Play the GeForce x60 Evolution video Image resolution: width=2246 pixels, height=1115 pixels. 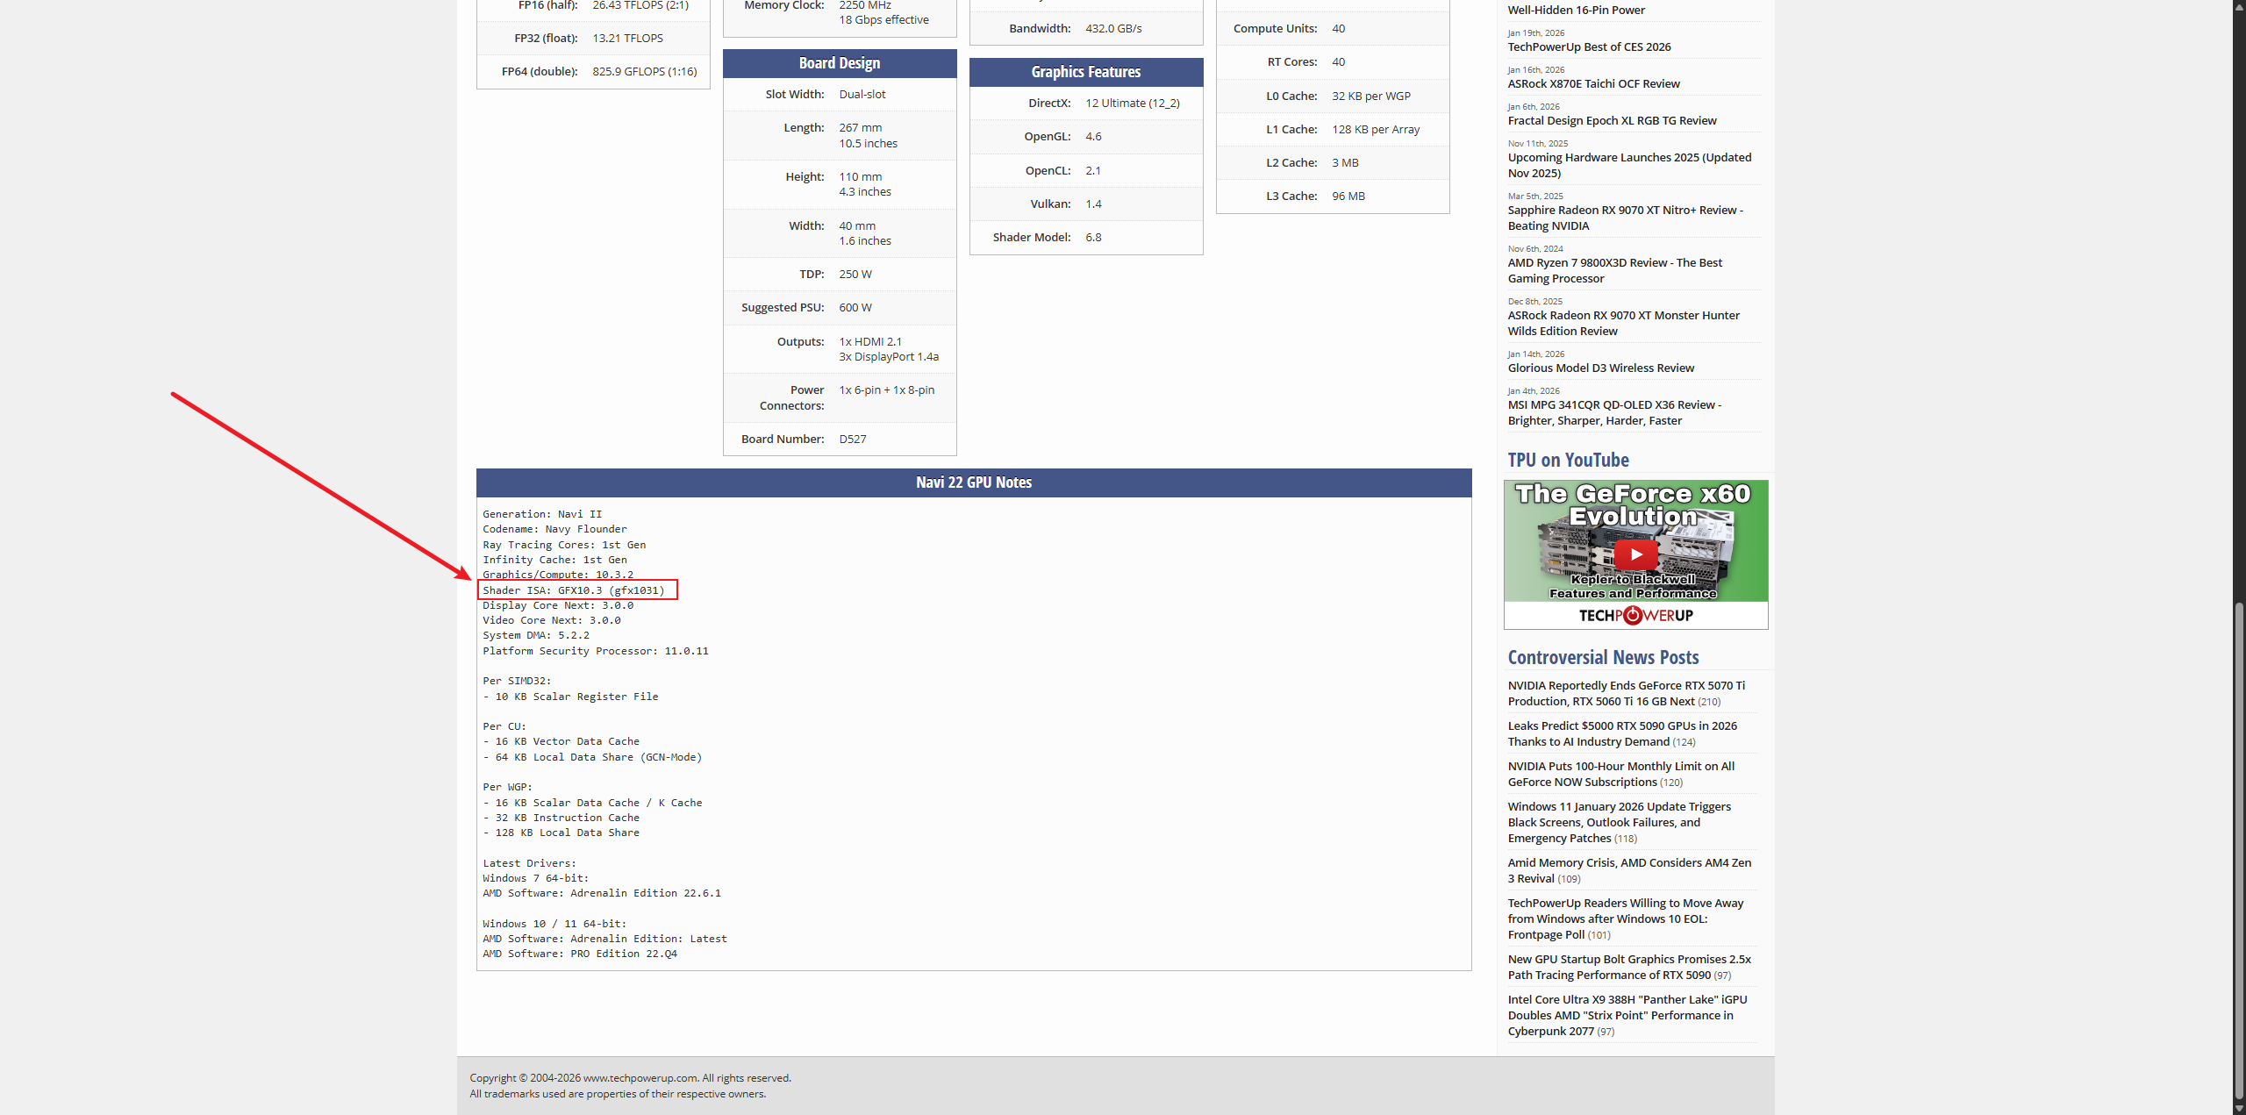pos(1635,554)
